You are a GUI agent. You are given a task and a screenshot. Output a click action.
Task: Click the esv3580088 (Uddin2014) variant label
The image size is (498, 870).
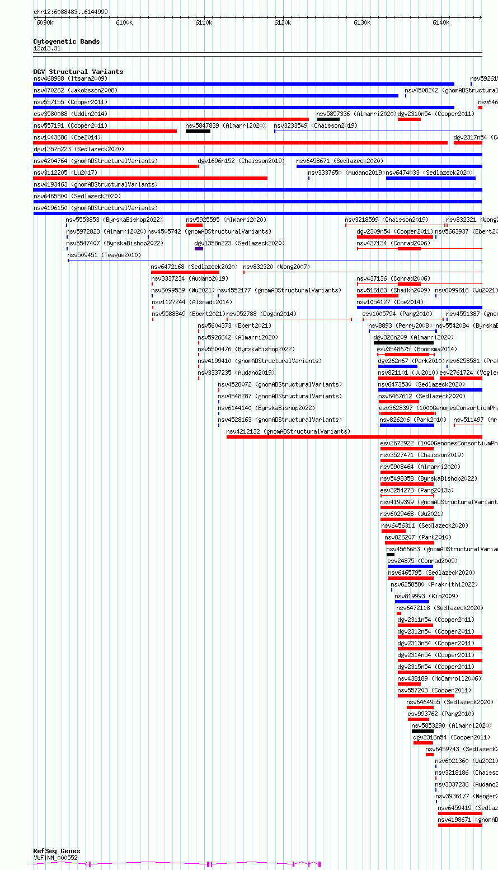tap(71, 114)
